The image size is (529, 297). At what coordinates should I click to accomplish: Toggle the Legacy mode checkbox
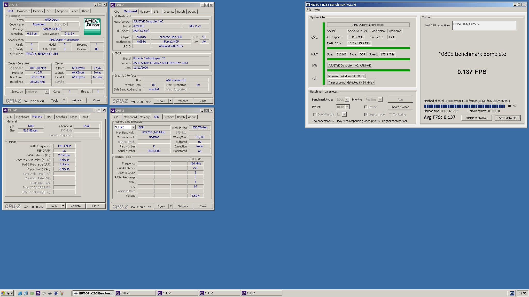[x=366, y=114]
